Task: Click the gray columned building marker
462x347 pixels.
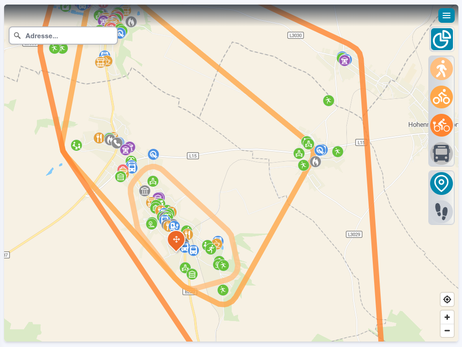Action: (145, 191)
